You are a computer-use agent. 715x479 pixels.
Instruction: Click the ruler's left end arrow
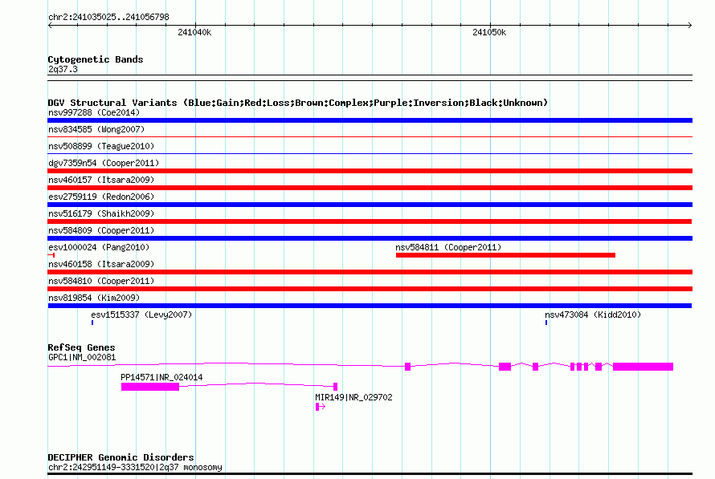pos(50,25)
